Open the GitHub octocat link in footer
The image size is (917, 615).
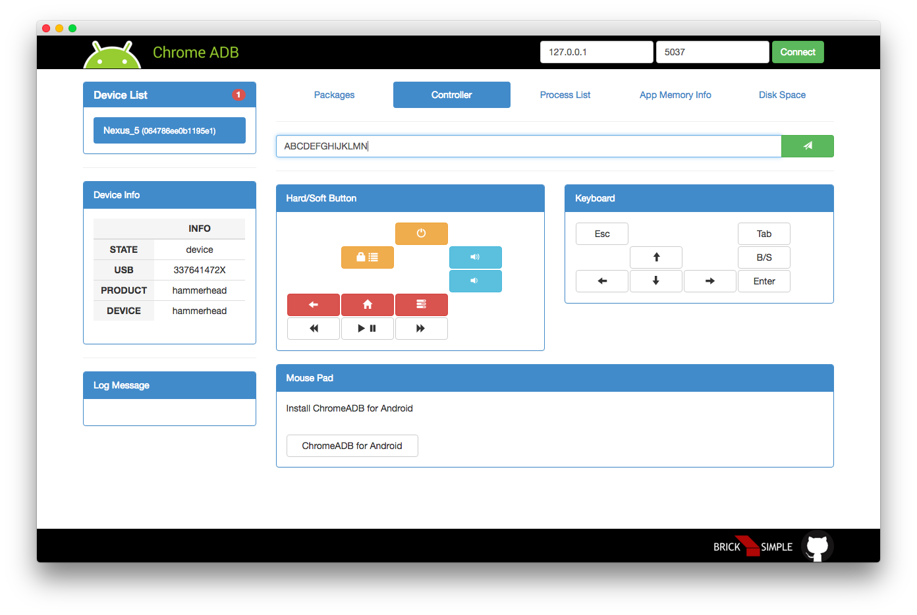818,547
